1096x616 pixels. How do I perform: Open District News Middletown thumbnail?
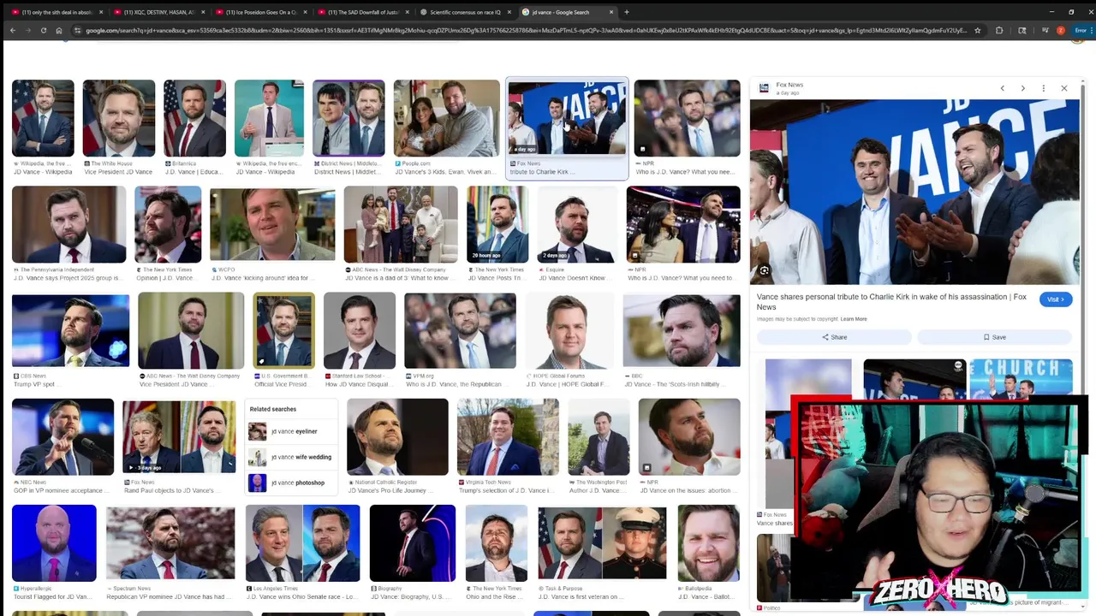pos(348,118)
